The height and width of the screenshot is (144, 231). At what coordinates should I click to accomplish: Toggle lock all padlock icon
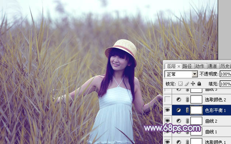point(199,84)
